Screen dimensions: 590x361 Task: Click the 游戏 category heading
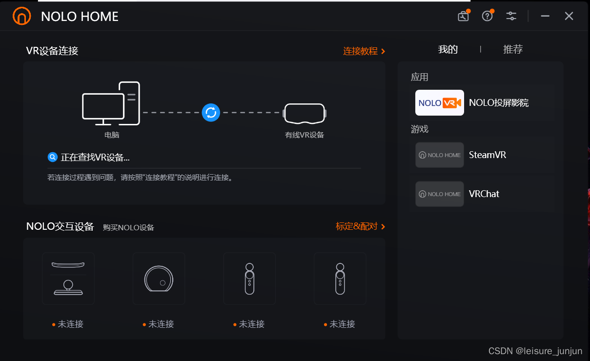point(420,129)
